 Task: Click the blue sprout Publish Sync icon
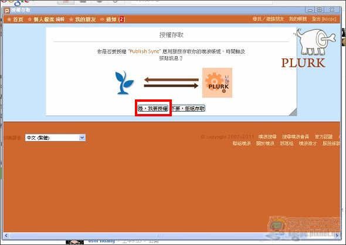pos(124,82)
